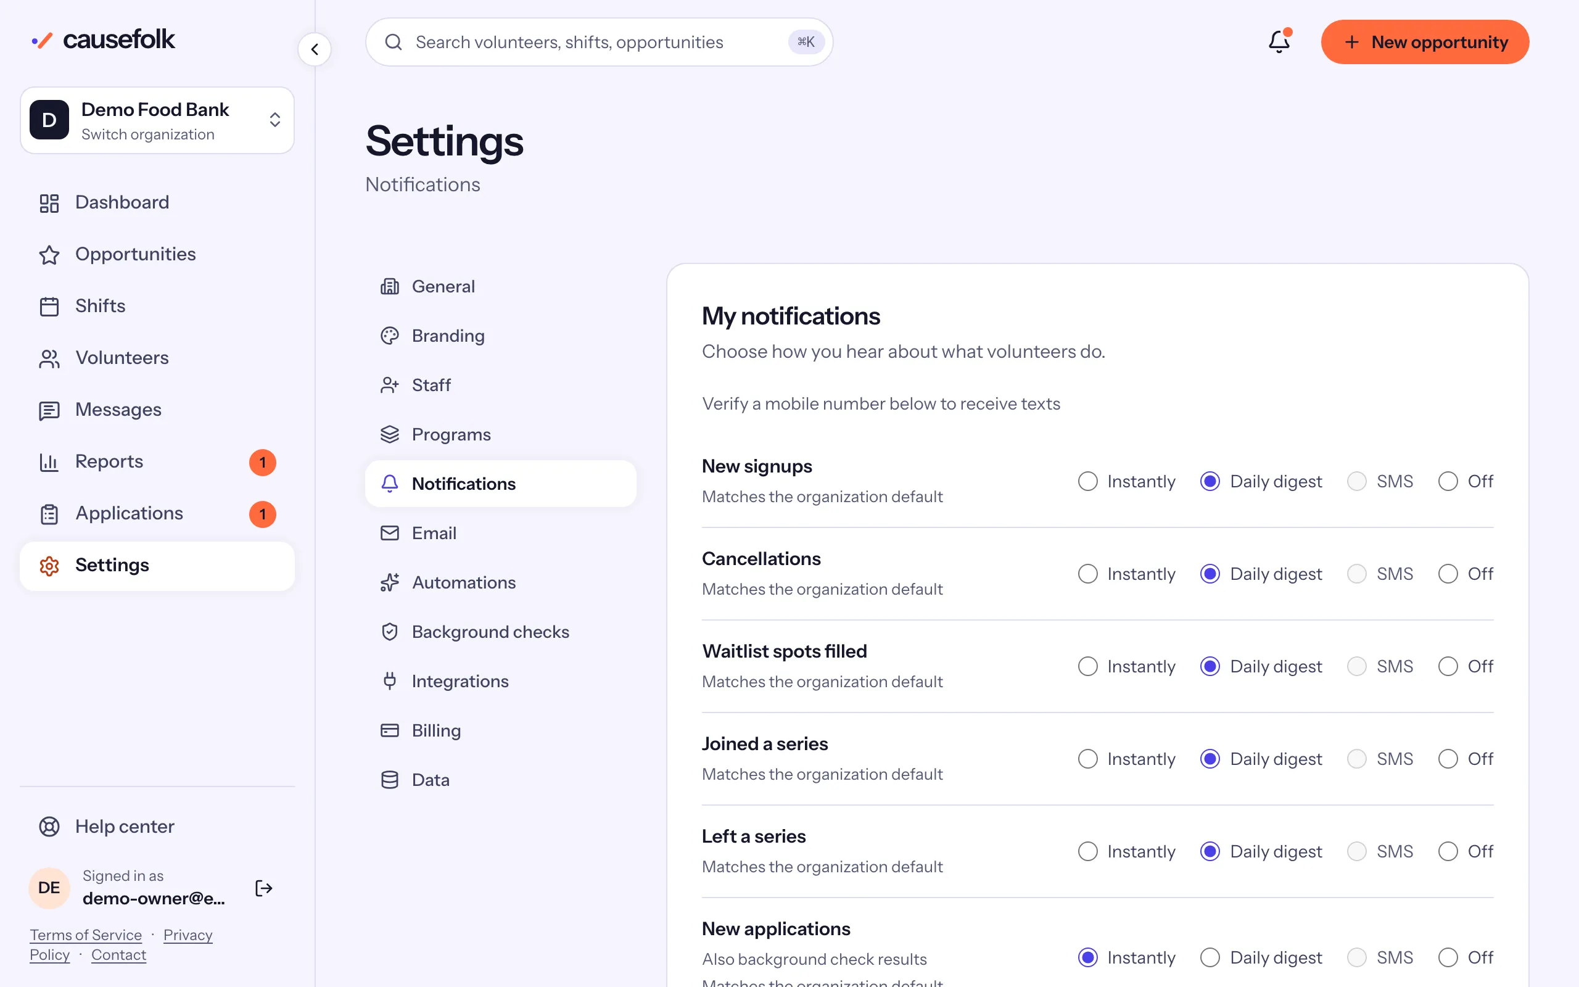This screenshot has width=1579, height=987.
Task: Click the New opportunity button
Action: [x=1425, y=42]
